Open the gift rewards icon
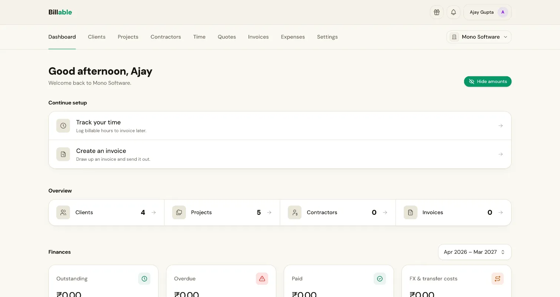 point(437,12)
